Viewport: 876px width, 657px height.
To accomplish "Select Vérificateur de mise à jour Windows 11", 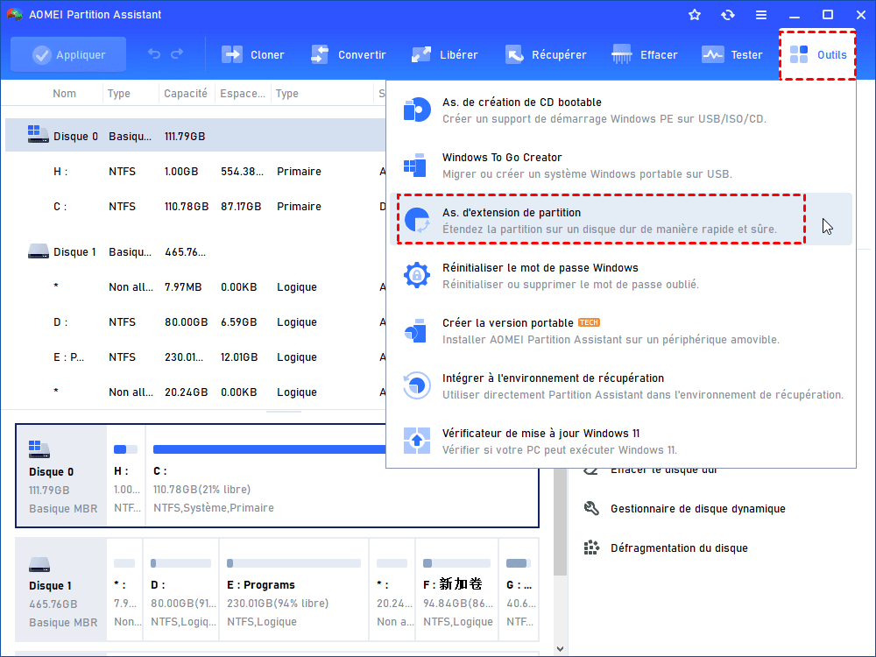I will (621, 442).
